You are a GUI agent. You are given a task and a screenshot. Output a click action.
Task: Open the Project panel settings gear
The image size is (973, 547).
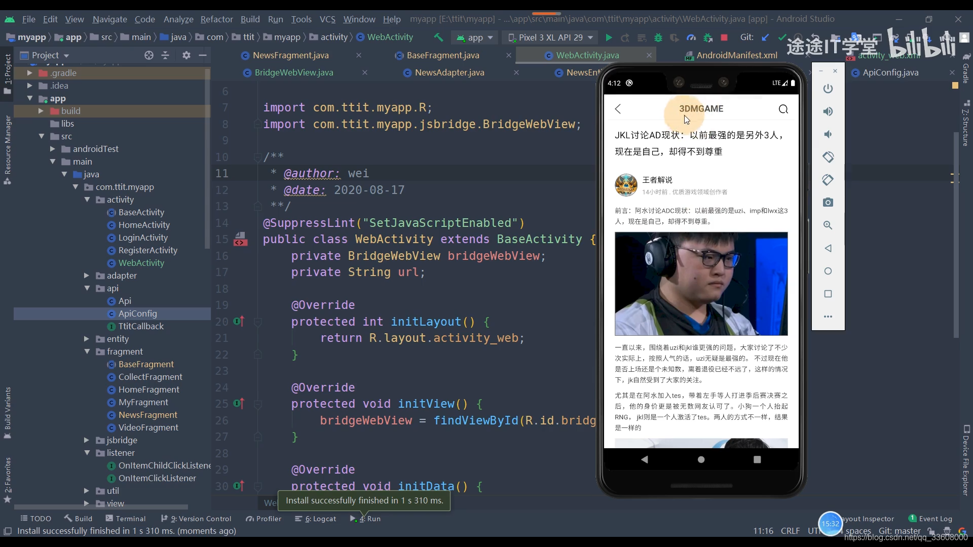(186, 55)
